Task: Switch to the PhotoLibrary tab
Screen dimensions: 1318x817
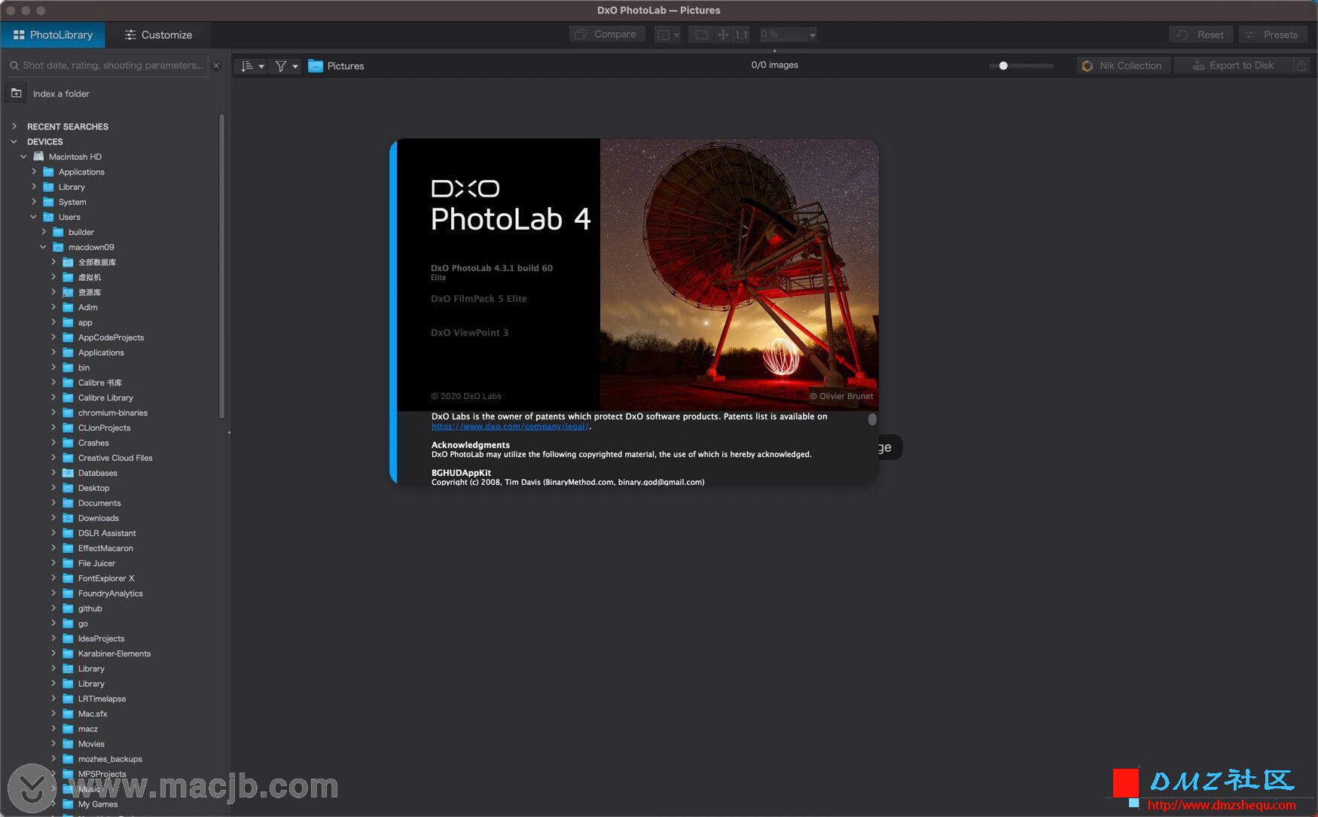Action: (x=53, y=35)
